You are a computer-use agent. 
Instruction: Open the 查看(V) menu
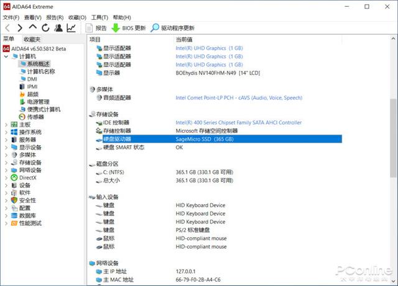pyautogui.click(x=33, y=17)
